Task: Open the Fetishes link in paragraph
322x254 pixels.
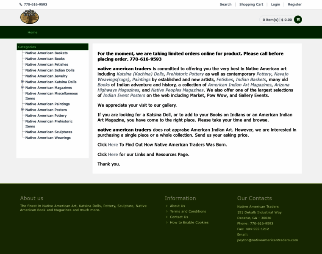Action: (225, 80)
